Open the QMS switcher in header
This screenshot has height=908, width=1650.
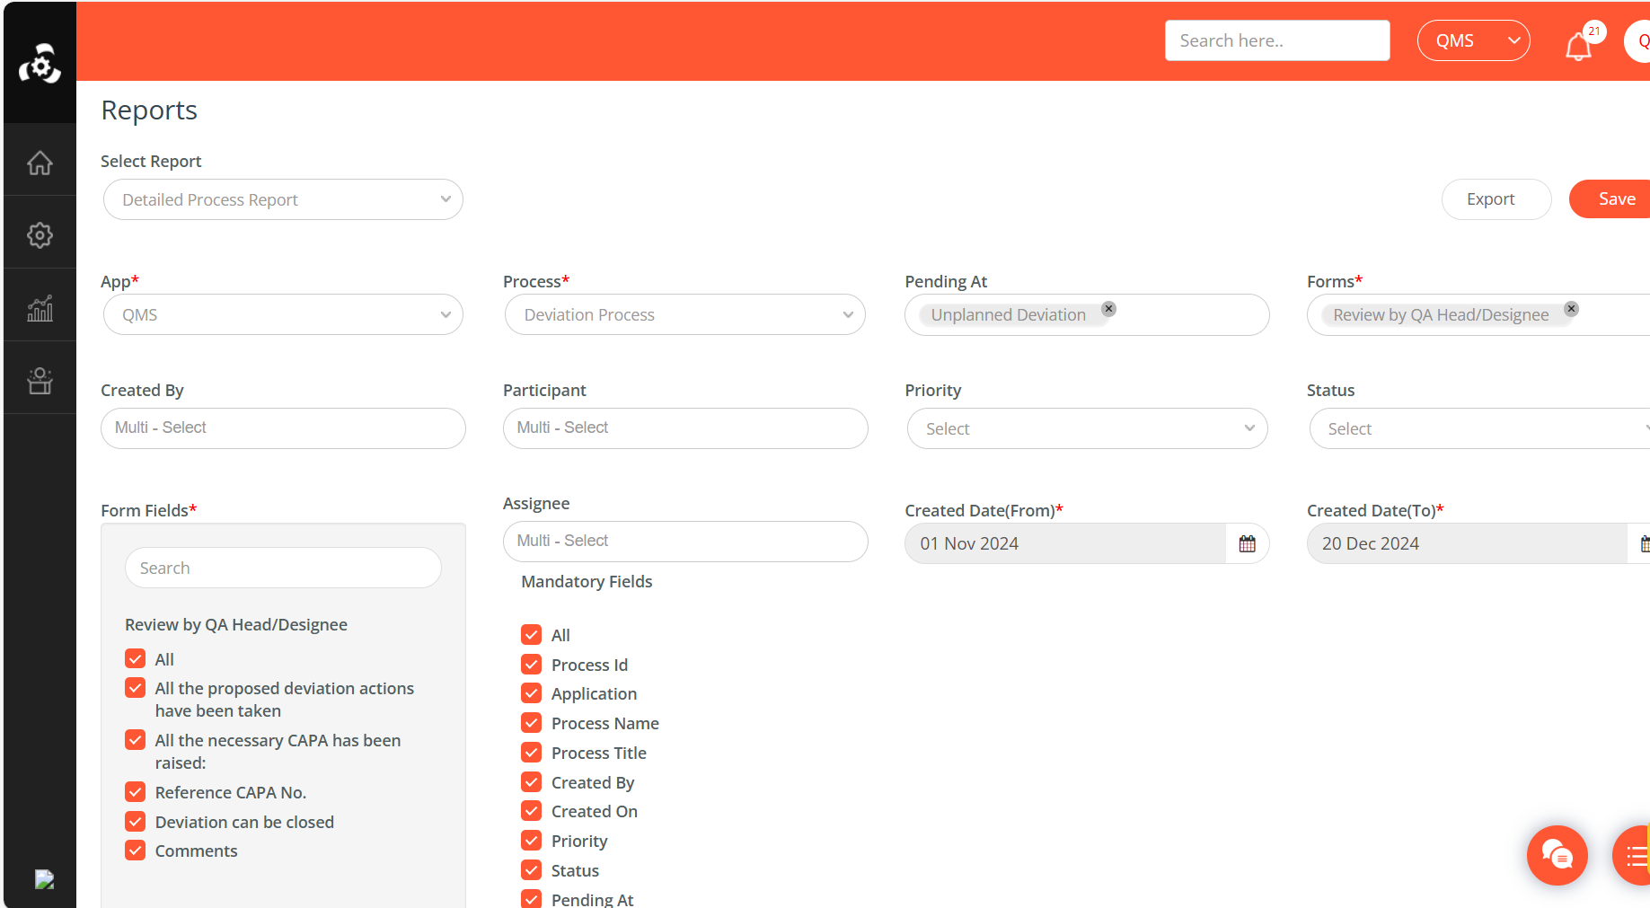[x=1473, y=40]
